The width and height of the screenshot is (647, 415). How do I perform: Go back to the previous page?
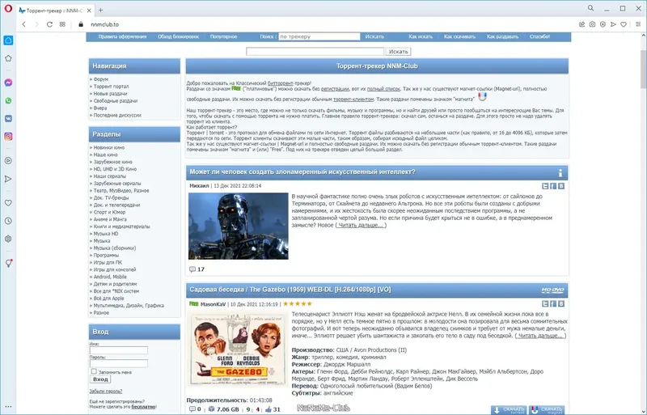(24, 24)
